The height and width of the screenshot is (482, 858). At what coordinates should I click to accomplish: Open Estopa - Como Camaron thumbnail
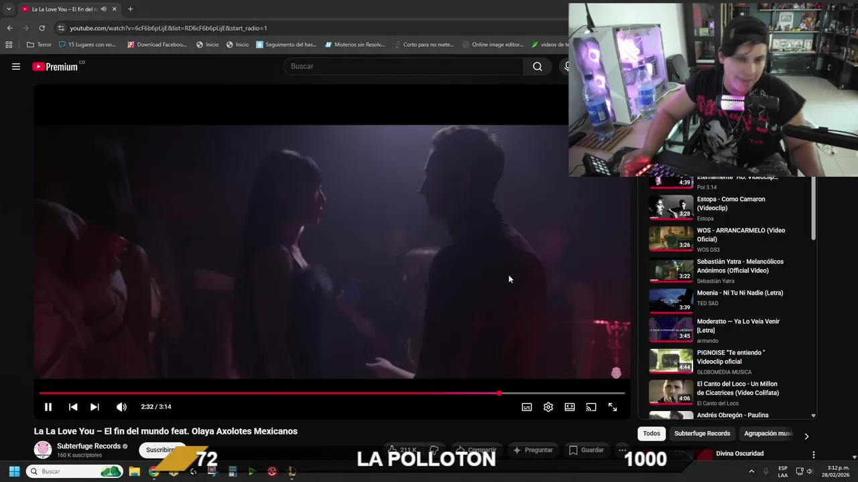[671, 208]
